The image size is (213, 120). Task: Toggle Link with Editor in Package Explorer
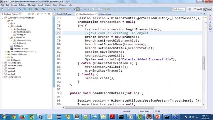33,14
